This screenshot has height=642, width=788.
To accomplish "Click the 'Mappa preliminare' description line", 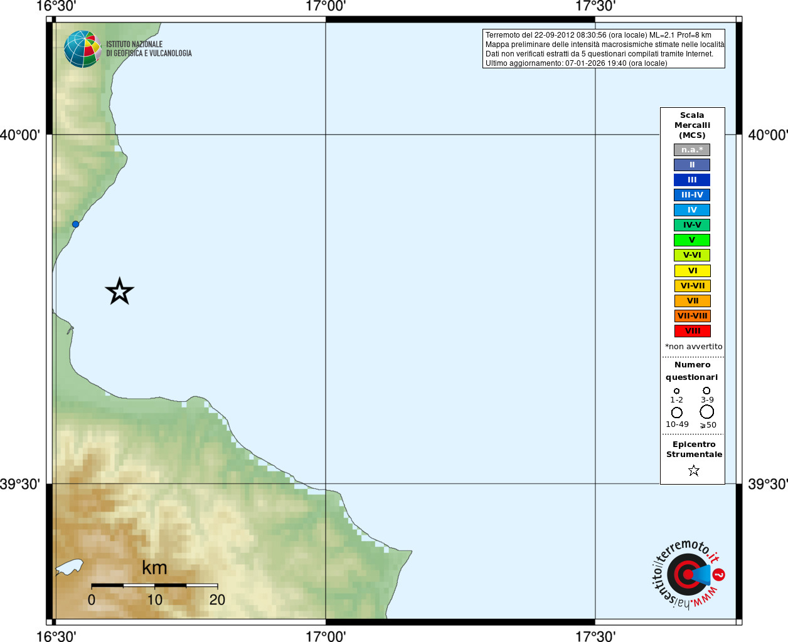I will (605, 45).
